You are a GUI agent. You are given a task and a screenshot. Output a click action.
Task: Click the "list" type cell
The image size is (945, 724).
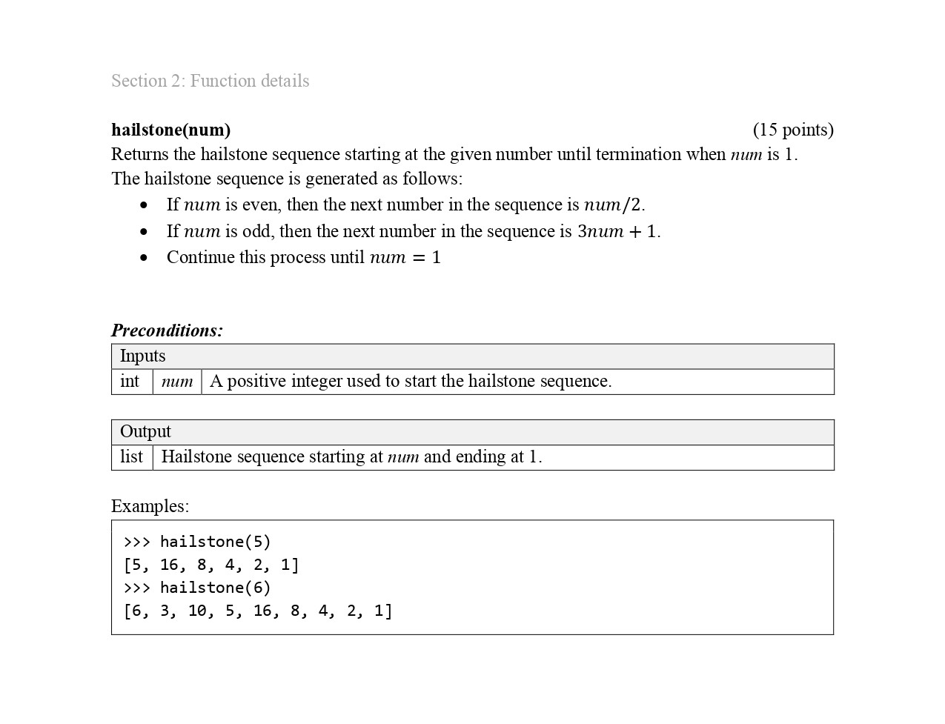coord(131,457)
